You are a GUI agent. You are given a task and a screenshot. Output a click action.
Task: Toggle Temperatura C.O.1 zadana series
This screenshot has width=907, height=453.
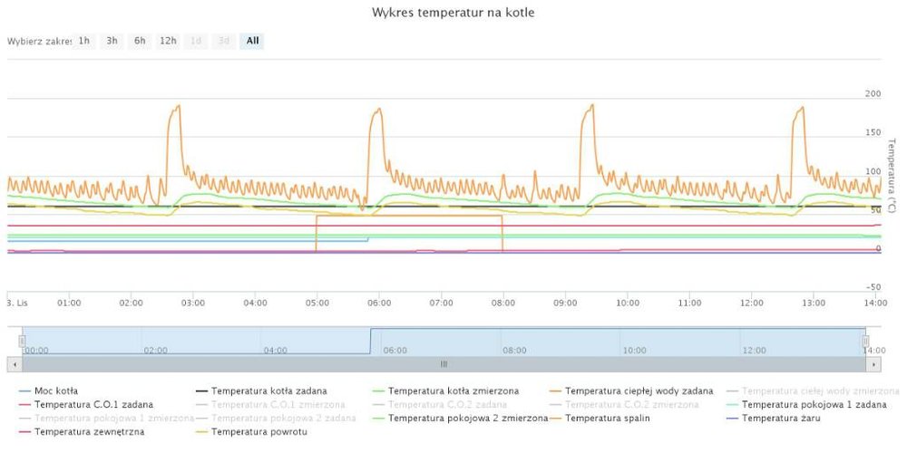click(x=93, y=404)
